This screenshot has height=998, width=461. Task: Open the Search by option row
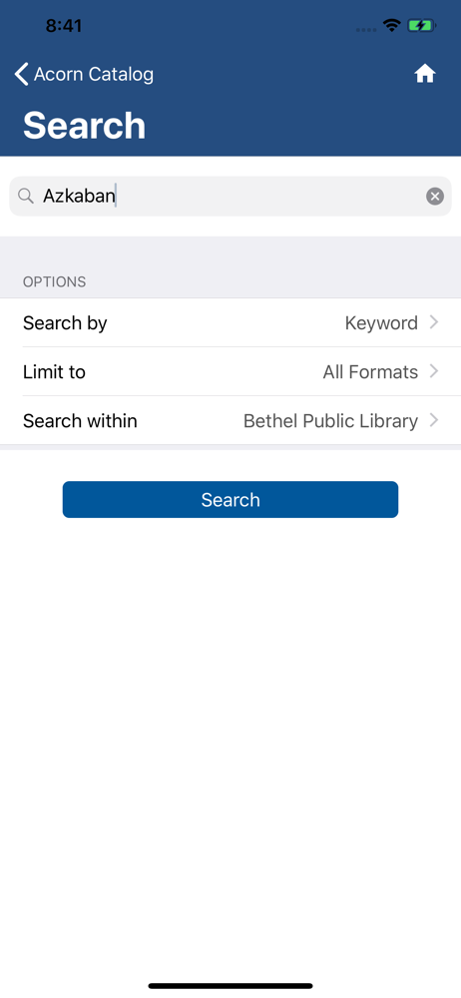pos(230,322)
